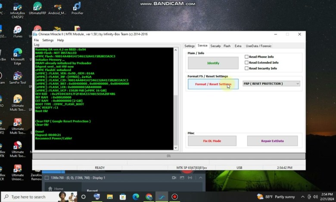Enable the Read Security Info checkbox

[246, 68]
